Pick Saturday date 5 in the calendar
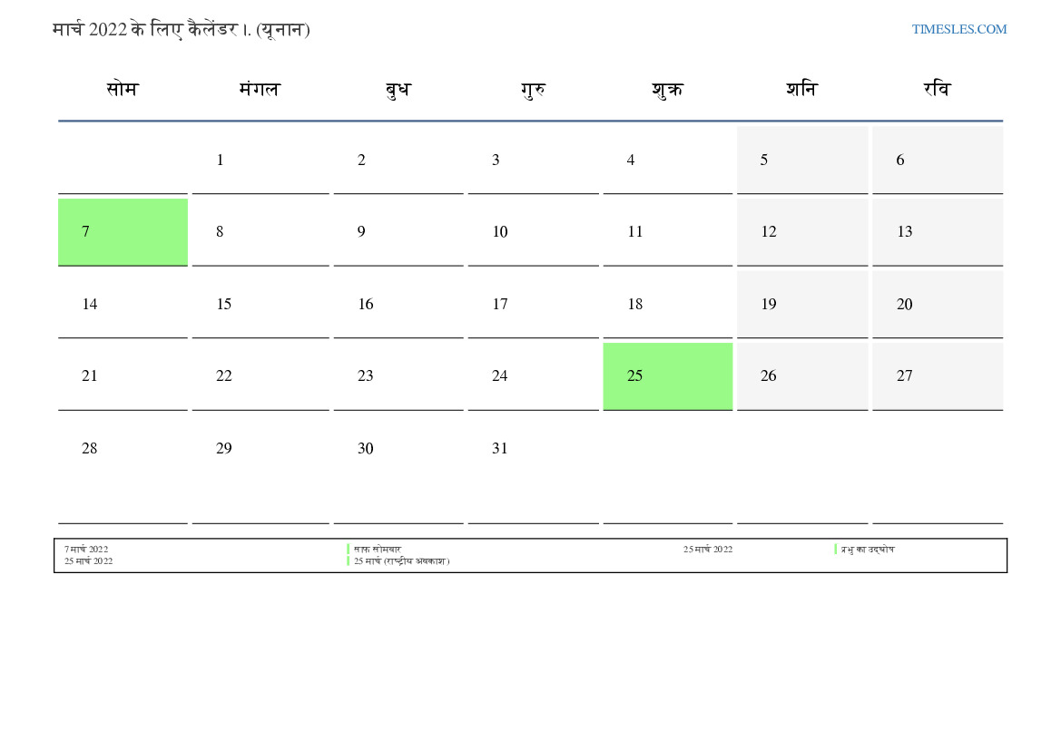 click(x=802, y=160)
